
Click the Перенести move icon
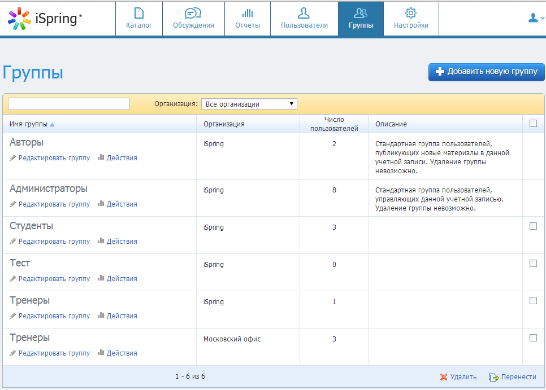[494, 377]
